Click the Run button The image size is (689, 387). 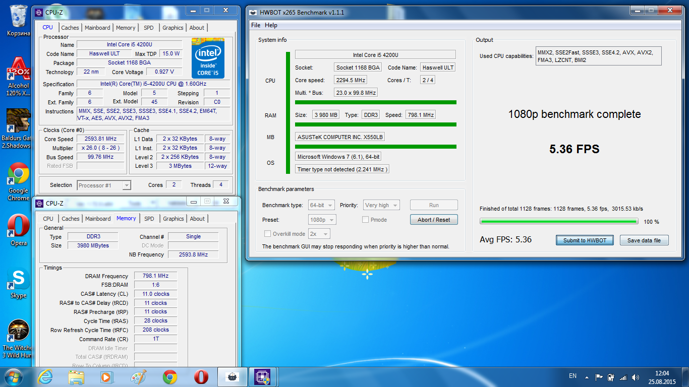pos(434,205)
